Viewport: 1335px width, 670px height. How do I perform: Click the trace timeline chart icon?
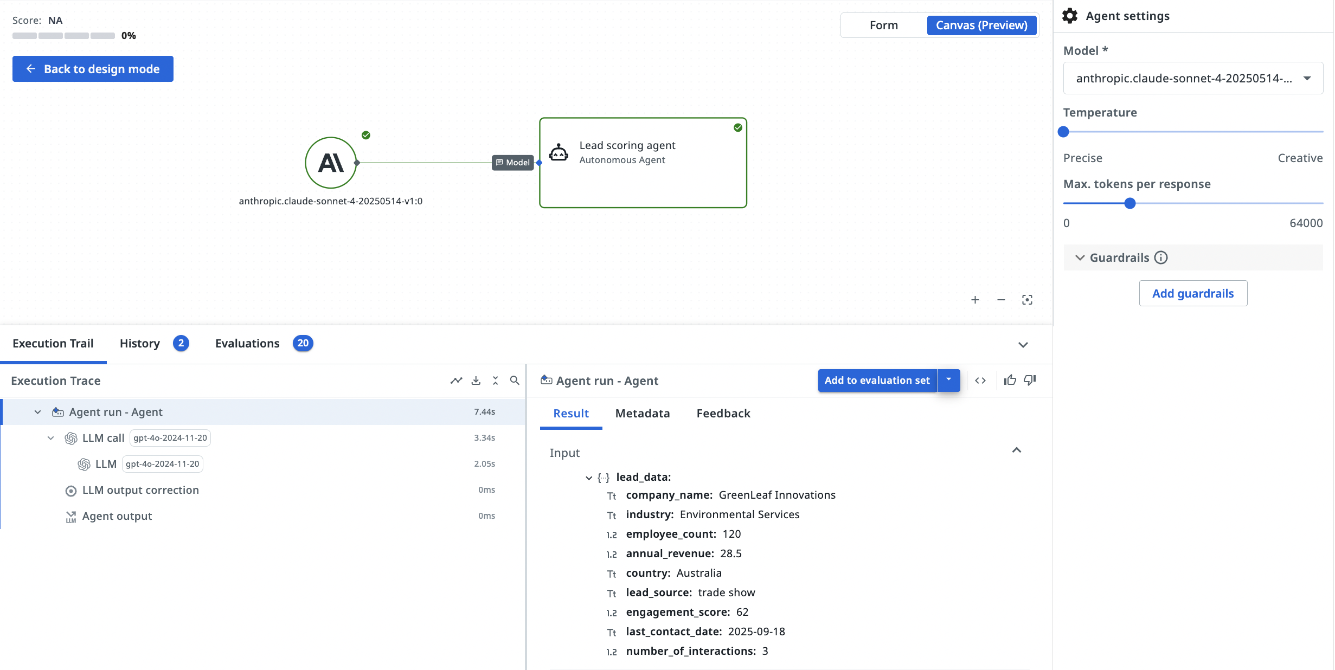click(456, 381)
